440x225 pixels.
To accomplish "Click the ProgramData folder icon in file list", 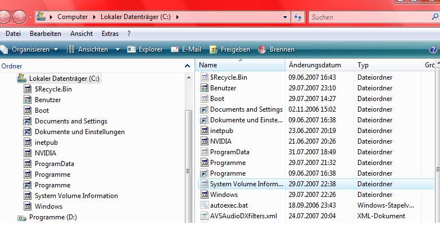I will point(205,151).
